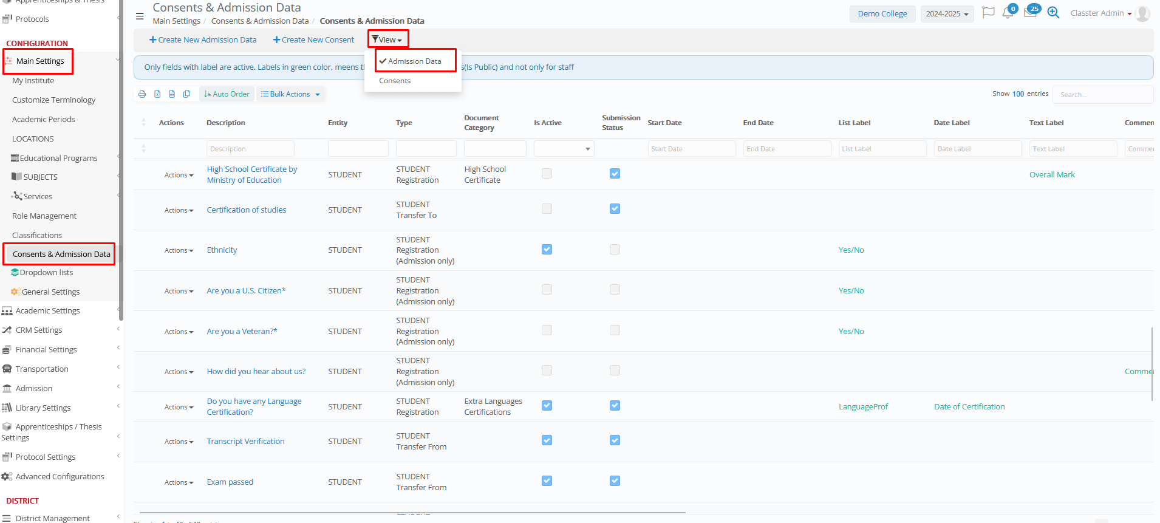1160x523 pixels.
Task: Export table using the Excel icon
Action: pos(157,94)
